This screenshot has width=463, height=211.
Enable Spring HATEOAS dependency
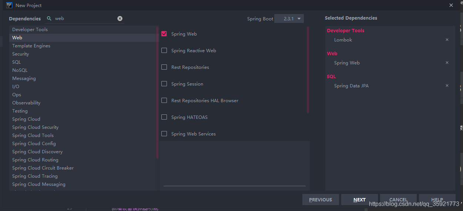tap(164, 117)
